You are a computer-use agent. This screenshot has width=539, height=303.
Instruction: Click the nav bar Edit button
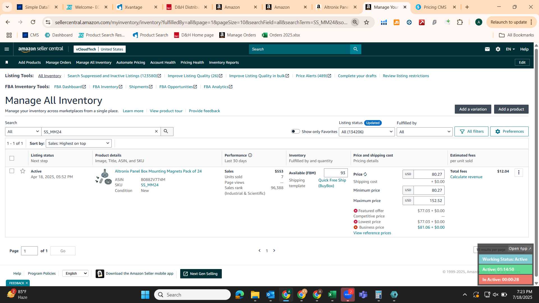click(x=522, y=62)
